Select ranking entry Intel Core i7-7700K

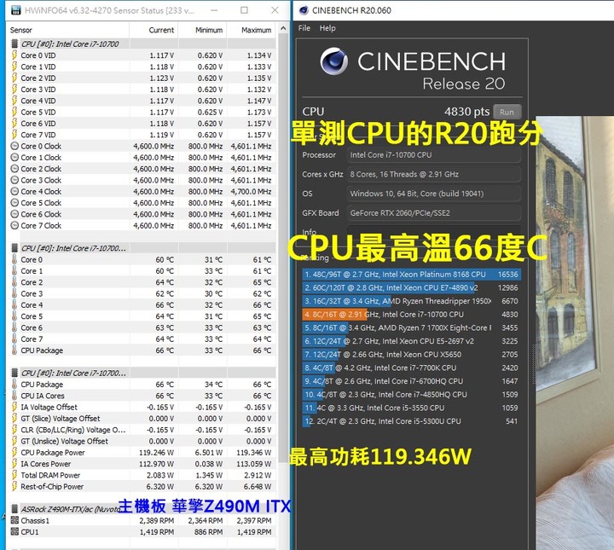(x=411, y=368)
